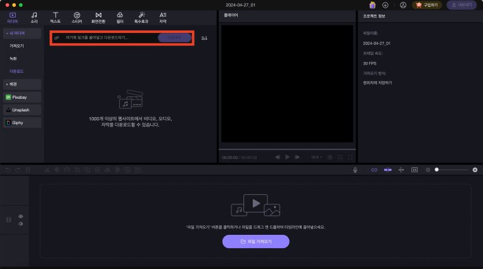Mute the track with the speaker icon
The height and width of the screenshot is (269, 483).
[21, 224]
